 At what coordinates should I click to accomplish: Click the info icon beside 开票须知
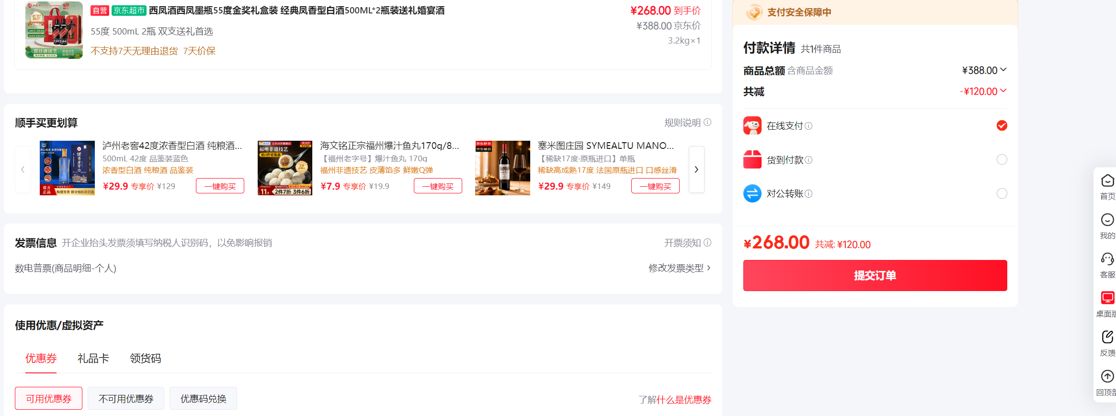707,242
